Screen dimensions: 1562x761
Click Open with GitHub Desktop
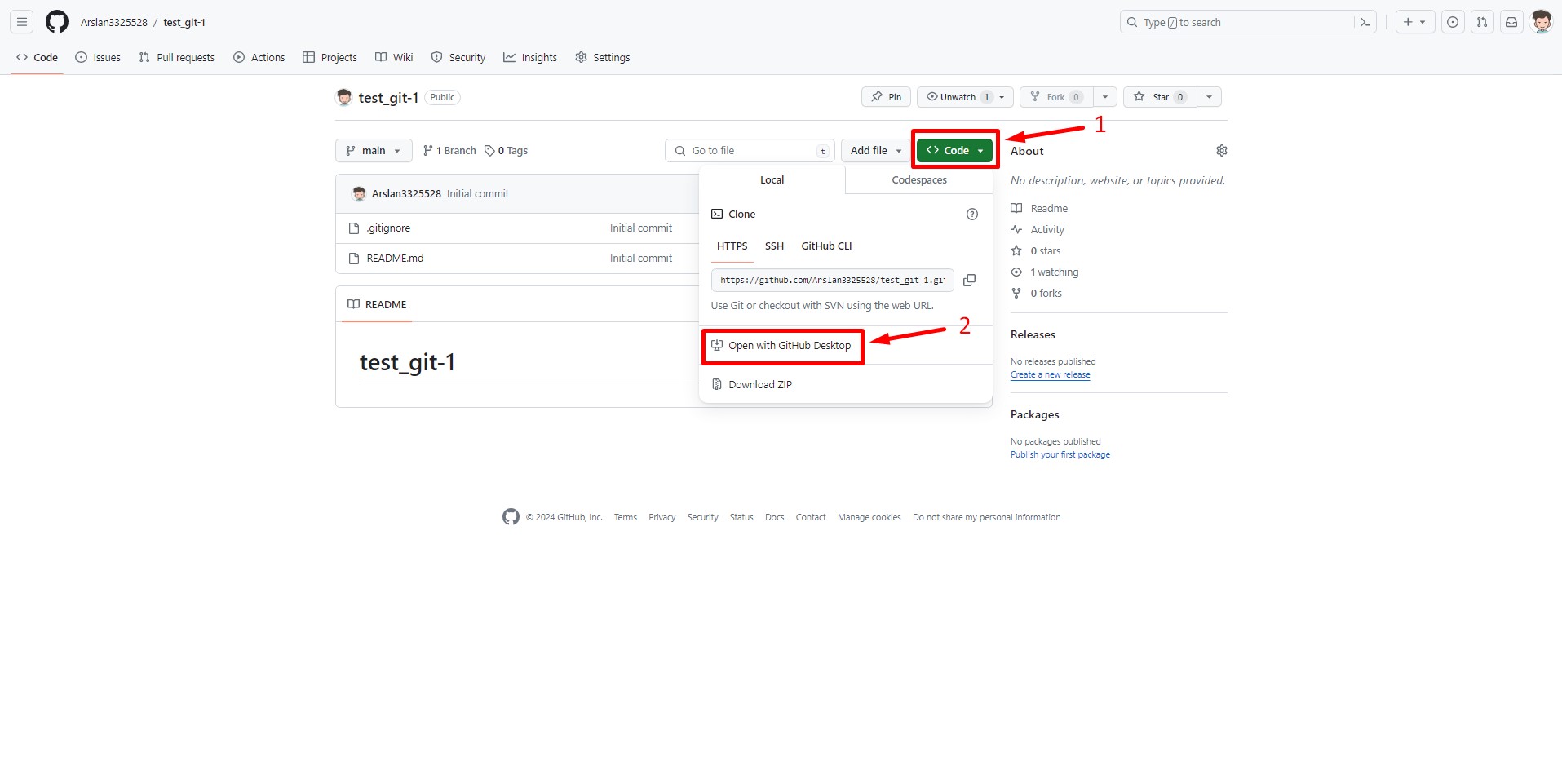(x=781, y=346)
